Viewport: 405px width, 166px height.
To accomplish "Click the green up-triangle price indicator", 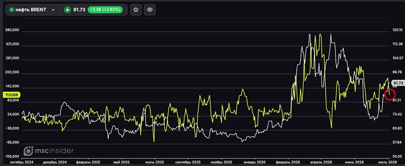I will coord(67,10).
